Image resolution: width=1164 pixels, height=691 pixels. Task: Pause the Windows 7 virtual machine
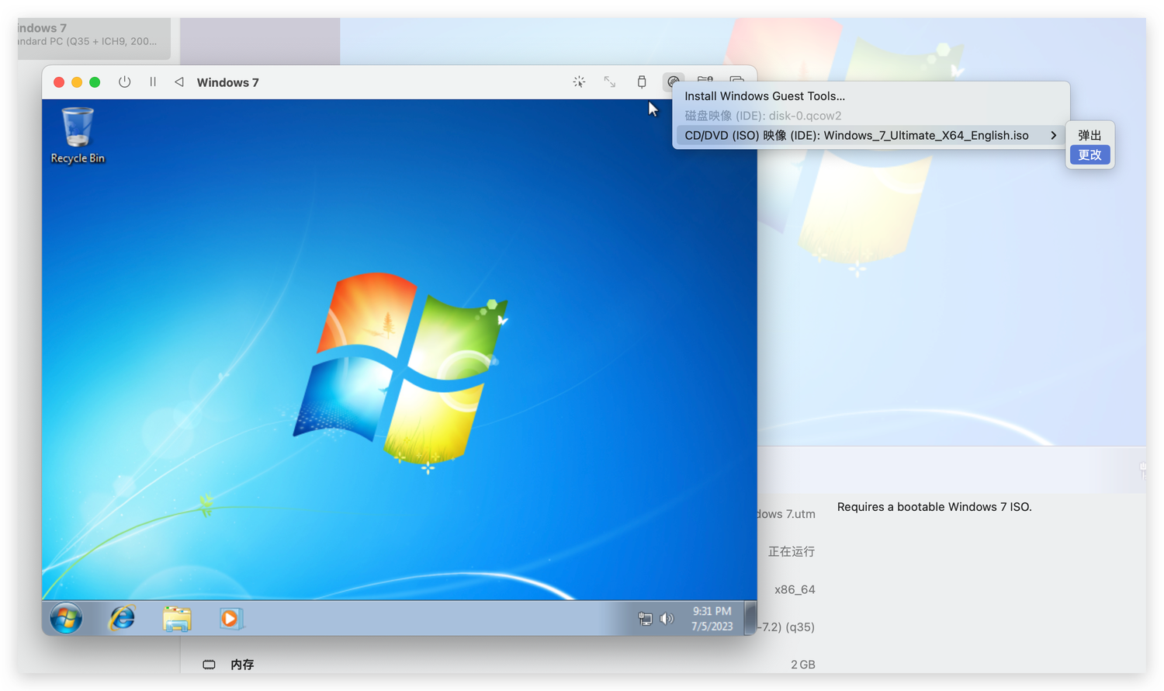tap(153, 82)
